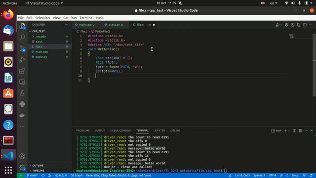Kill terminal with trash icon
This screenshot has width=316, height=178.
(x=300, y=131)
